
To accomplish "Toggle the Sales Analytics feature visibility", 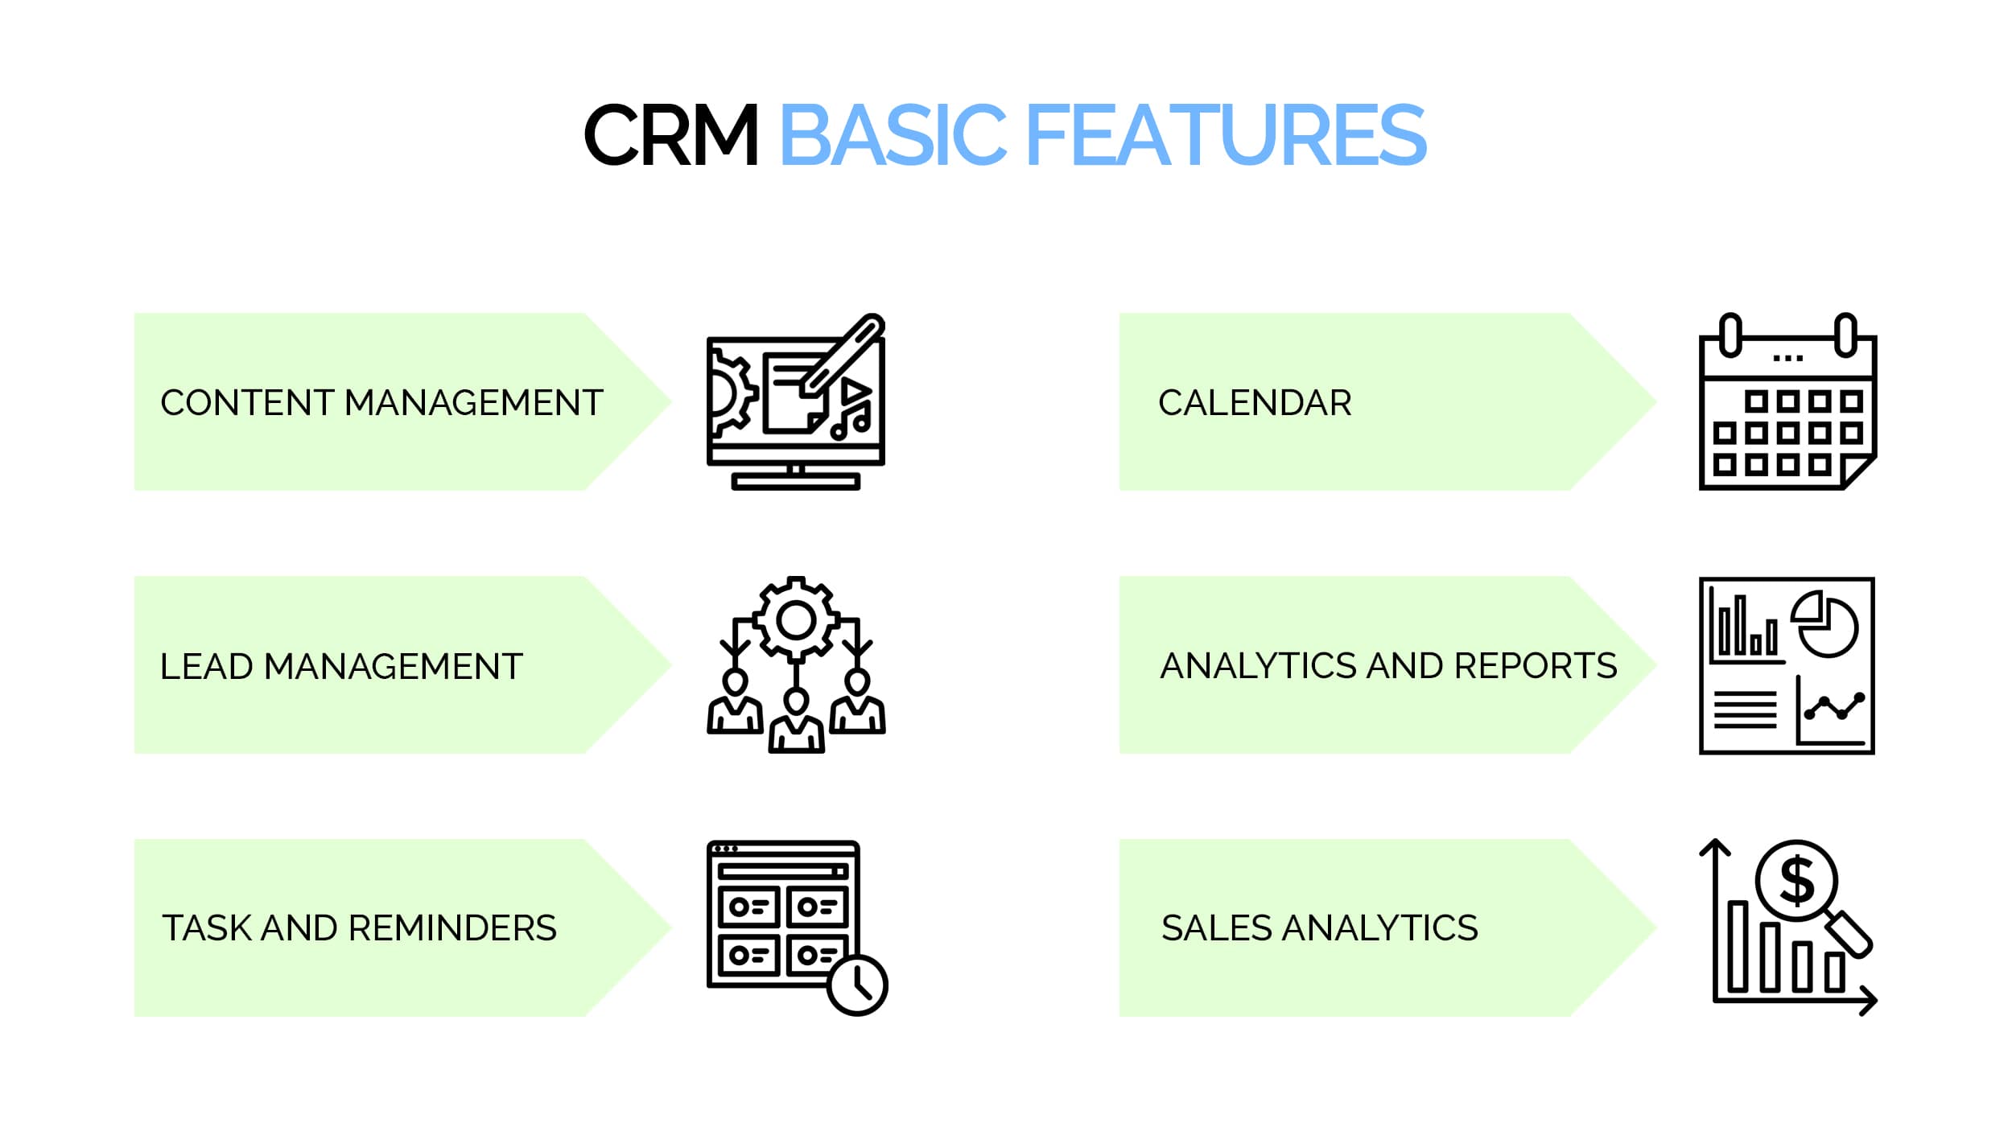I will (1355, 927).
